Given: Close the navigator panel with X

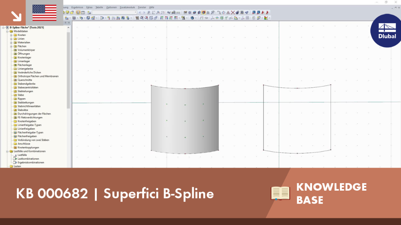Looking at the screenshot, I should coord(69,23).
